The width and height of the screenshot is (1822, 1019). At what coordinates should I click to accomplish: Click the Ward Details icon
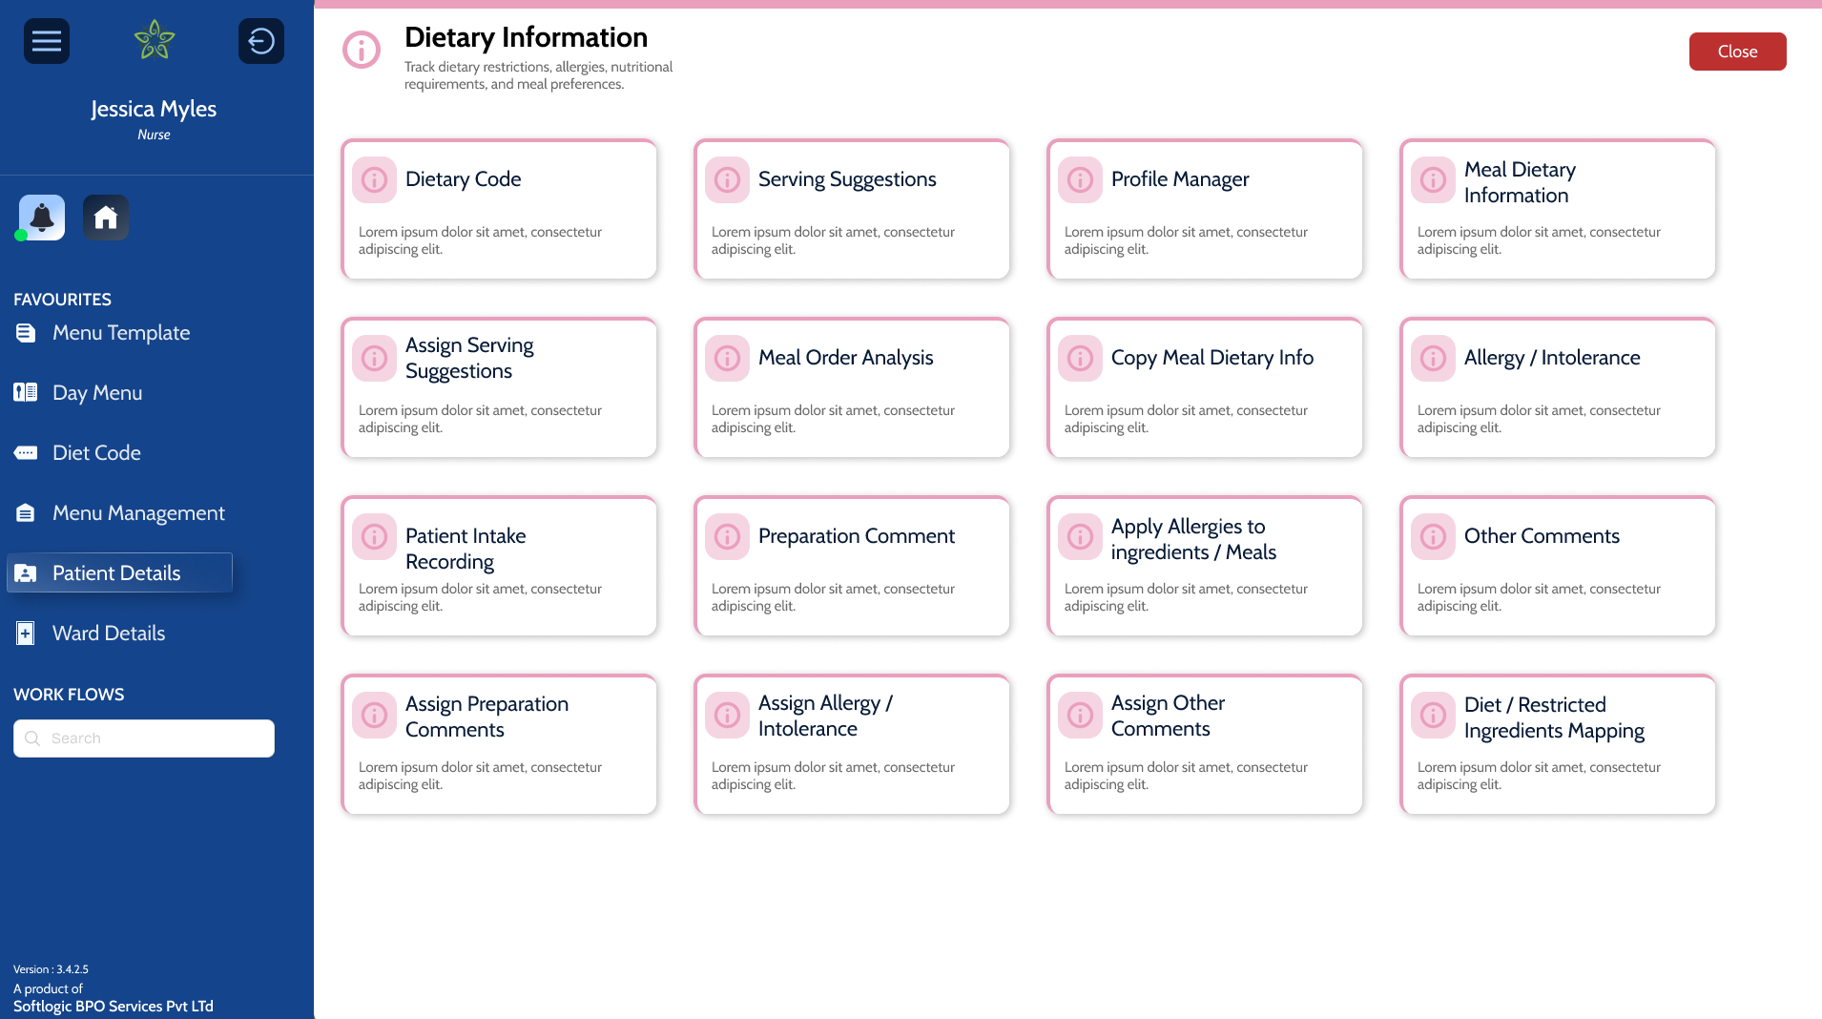26,634
